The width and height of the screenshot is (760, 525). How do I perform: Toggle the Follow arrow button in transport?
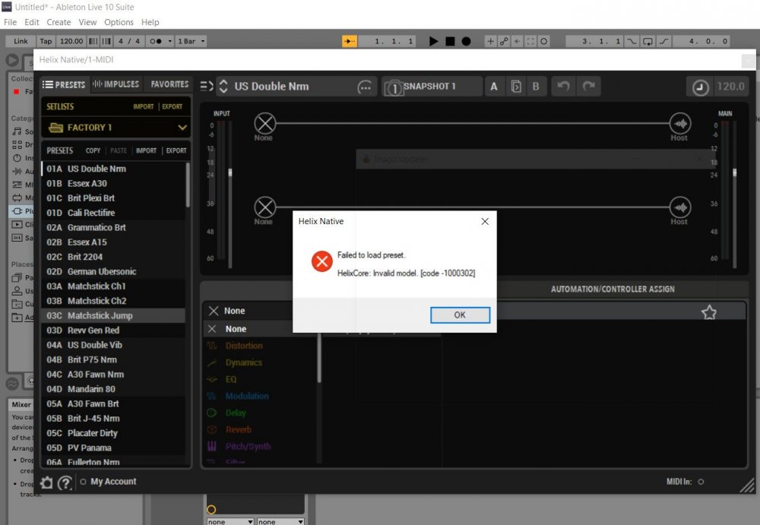pos(349,41)
